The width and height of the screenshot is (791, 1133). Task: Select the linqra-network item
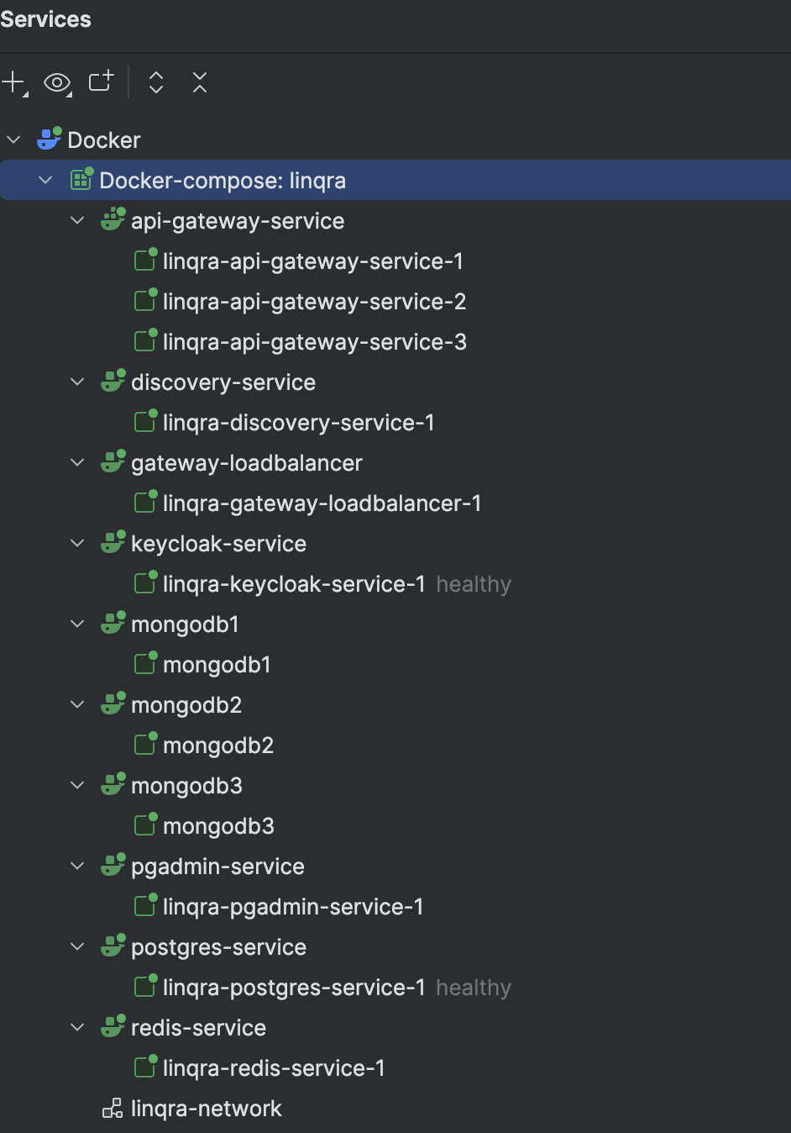coord(207,1109)
